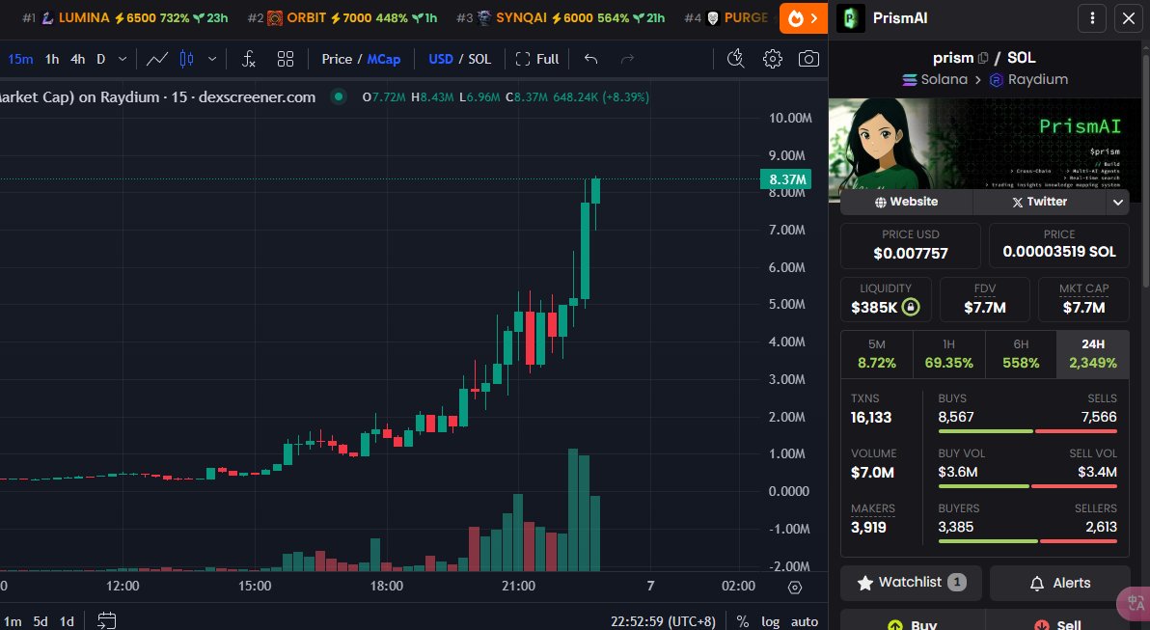Open the timezone clock 22:52:59 (UTC+8)
This screenshot has width=1150, height=630.
tap(662, 621)
